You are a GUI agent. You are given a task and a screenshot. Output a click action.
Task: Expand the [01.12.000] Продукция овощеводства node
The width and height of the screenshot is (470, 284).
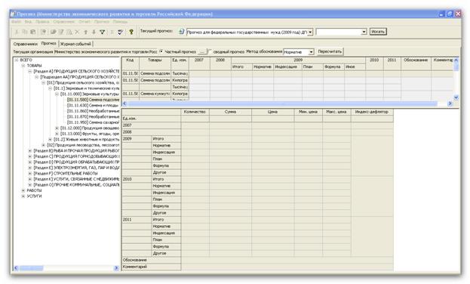click(57, 128)
